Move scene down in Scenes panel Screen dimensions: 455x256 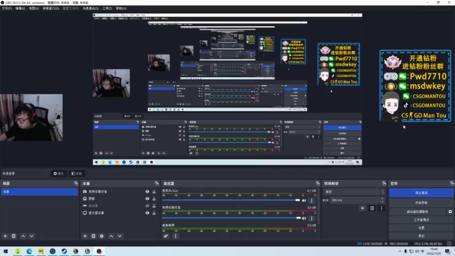point(31,236)
